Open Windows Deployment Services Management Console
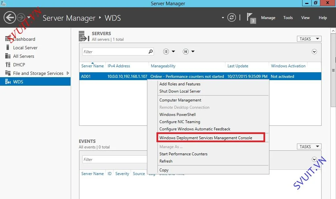 coord(206,138)
